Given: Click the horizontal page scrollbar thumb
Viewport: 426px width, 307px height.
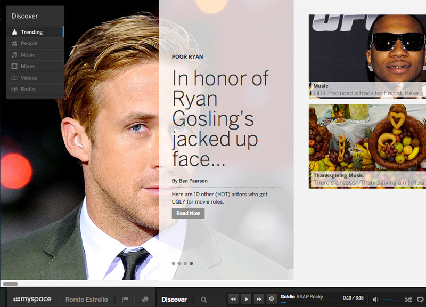Looking at the screenshot, I should click(10, 284).
